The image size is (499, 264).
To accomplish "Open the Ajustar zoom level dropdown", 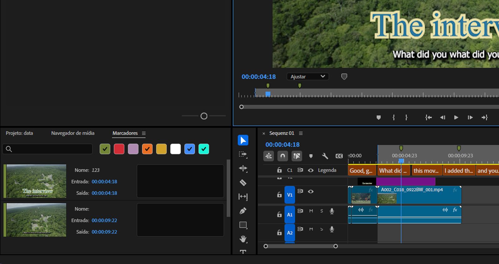I will click(308, 77).
